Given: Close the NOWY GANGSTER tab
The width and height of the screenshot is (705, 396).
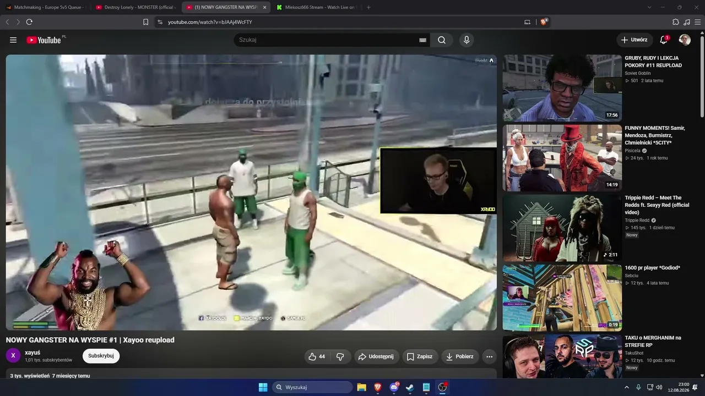Looking at the screenshot, I should point(264,7).
